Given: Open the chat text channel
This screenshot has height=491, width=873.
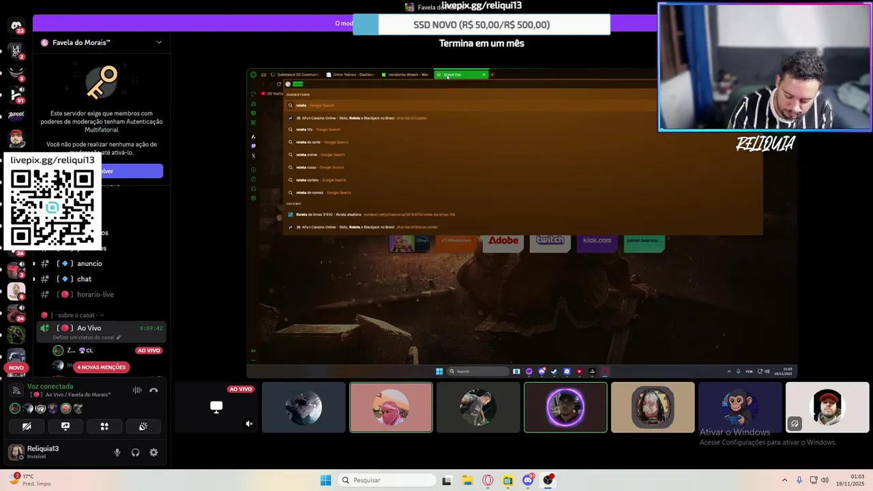Looking at the screenshot, I should [x=84, y=279].
